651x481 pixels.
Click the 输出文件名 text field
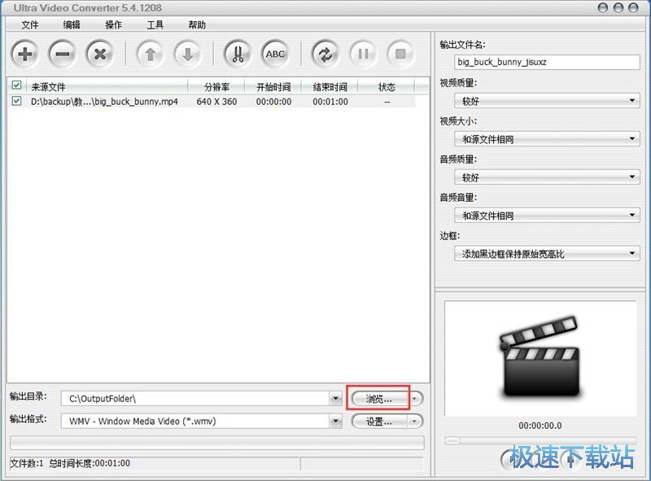[547, 63]
